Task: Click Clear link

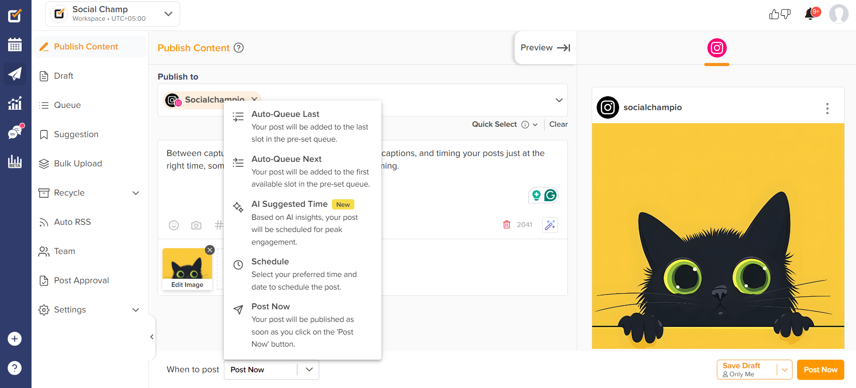Action: [558, 125]
